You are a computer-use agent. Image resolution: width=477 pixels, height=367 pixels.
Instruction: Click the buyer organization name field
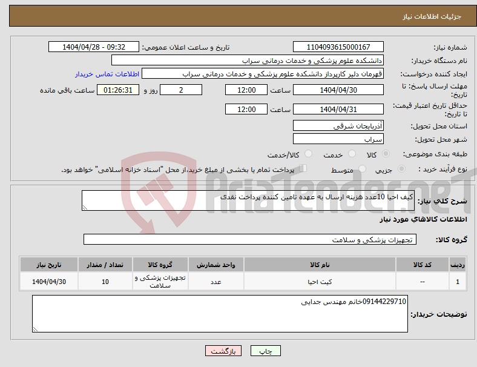(248, 60)
